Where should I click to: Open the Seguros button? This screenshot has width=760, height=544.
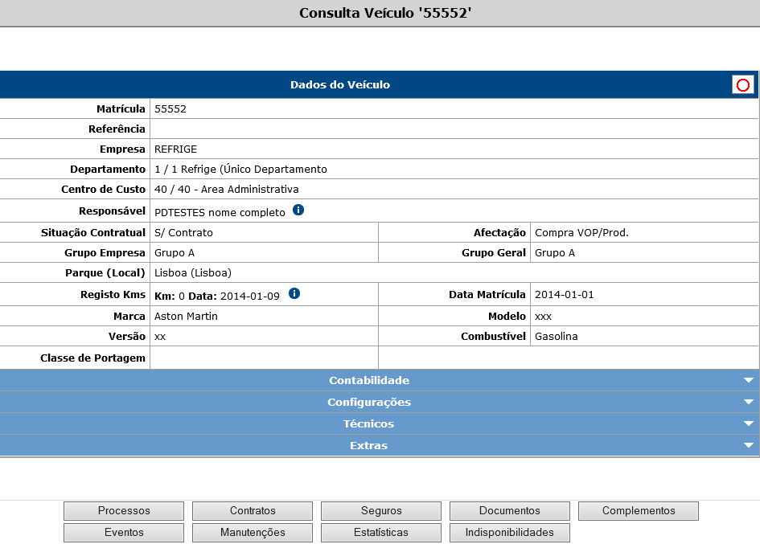[x=381, y=510]
